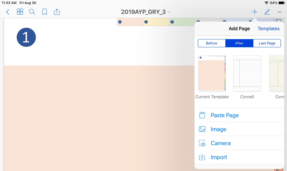Select the pencil editing icon

click(267, 12)
